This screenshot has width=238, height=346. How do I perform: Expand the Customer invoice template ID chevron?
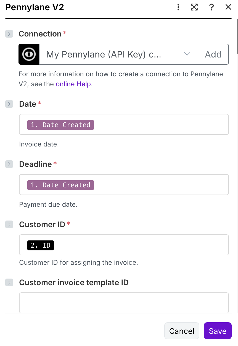coord(9,283)
